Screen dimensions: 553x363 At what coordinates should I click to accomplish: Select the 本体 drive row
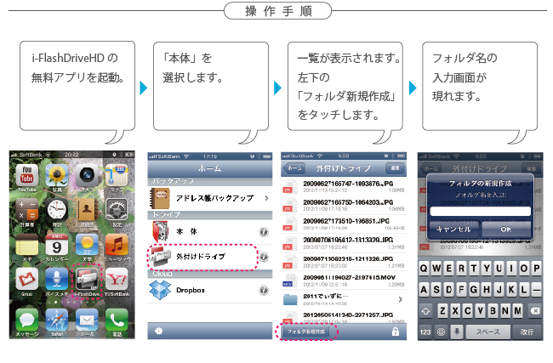210,232
